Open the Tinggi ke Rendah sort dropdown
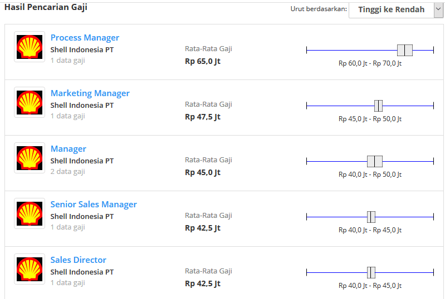This screenshot has width=445, height=299. (391, 9)
